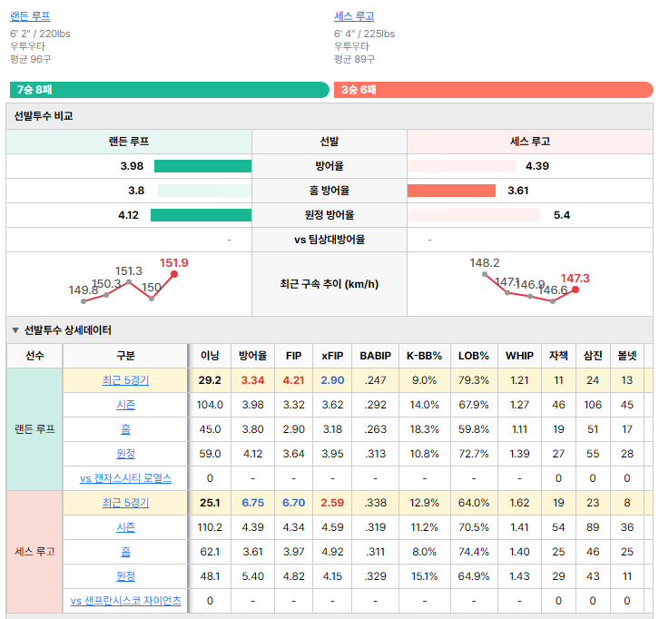Click the vs 팀상대방어율 row label

tap(329, 240)
